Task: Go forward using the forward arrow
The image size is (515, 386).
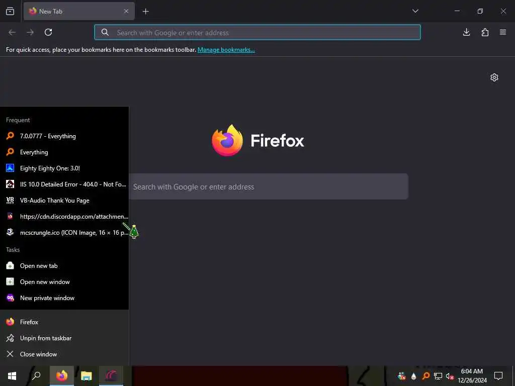Action: coord(30,32)
